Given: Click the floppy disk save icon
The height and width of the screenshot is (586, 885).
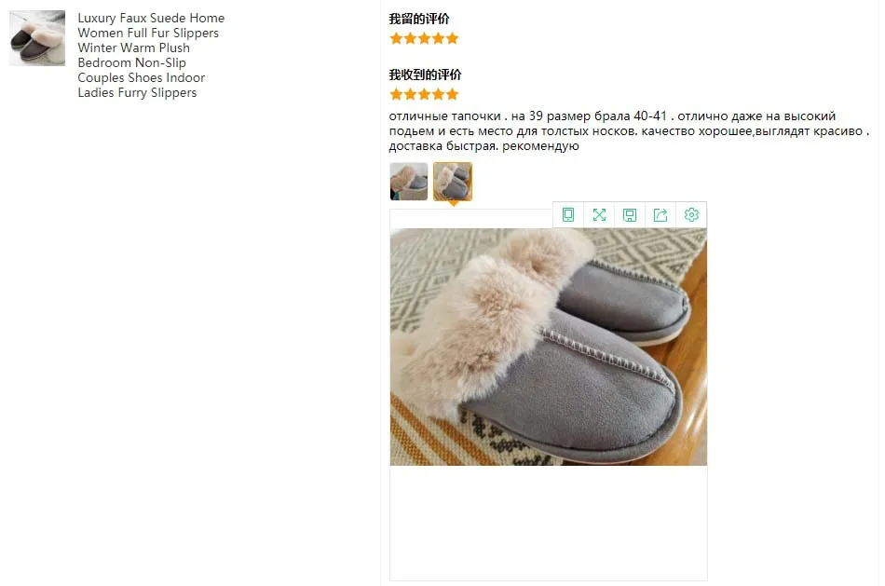Looking at the screenshot, I should [630, 214].
